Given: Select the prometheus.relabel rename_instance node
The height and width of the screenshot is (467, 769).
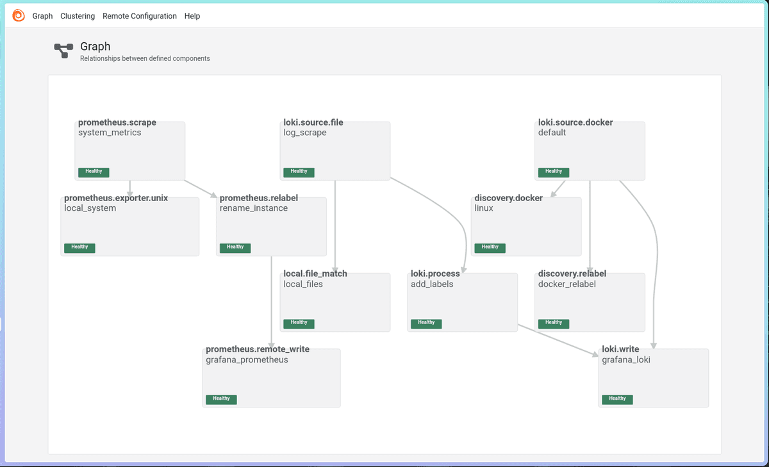Looking at the screenshot, I should (272, 226).
